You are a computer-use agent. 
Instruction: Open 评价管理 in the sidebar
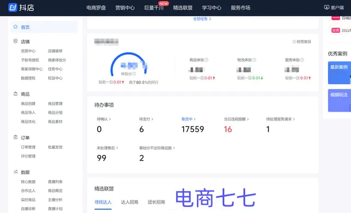click(x=28, y=156)
